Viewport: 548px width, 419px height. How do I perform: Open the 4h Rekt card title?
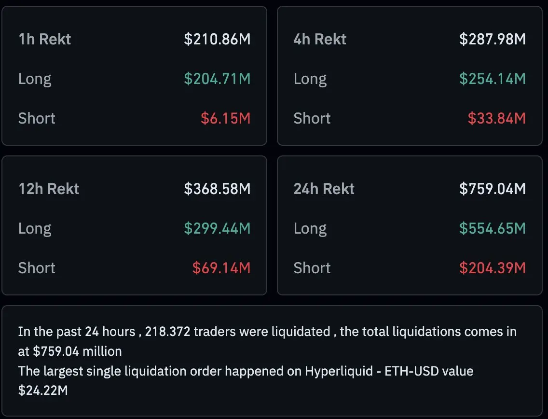pyautogui.click(x=320, y=39)
